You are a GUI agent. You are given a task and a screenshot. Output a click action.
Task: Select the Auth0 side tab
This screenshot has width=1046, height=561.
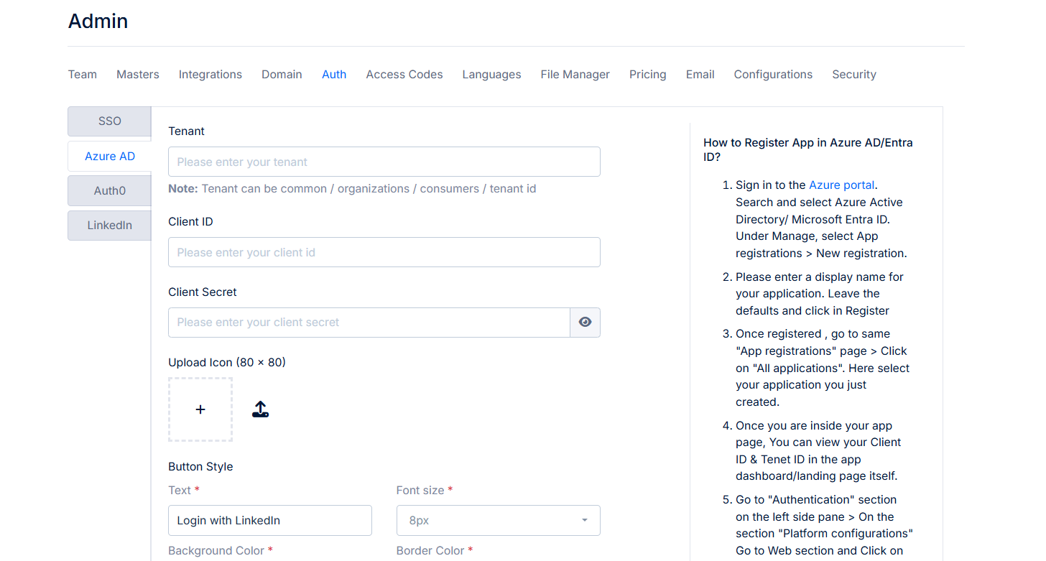[110, 191]
